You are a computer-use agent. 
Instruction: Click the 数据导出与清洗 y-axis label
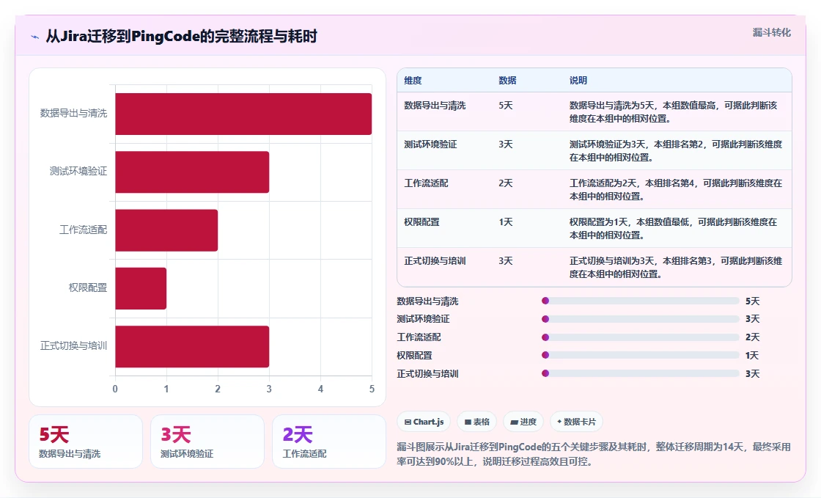(x=73, y=113)
